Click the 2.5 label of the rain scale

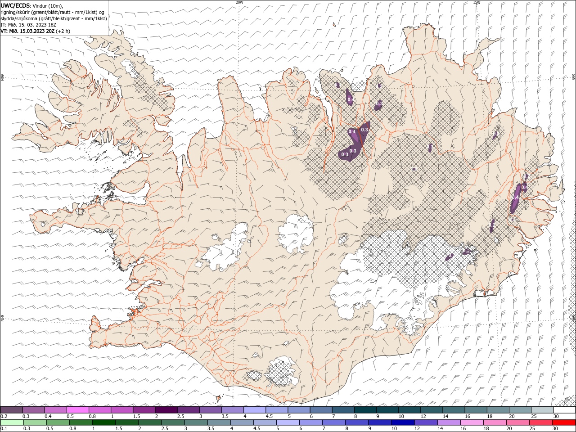164,429
